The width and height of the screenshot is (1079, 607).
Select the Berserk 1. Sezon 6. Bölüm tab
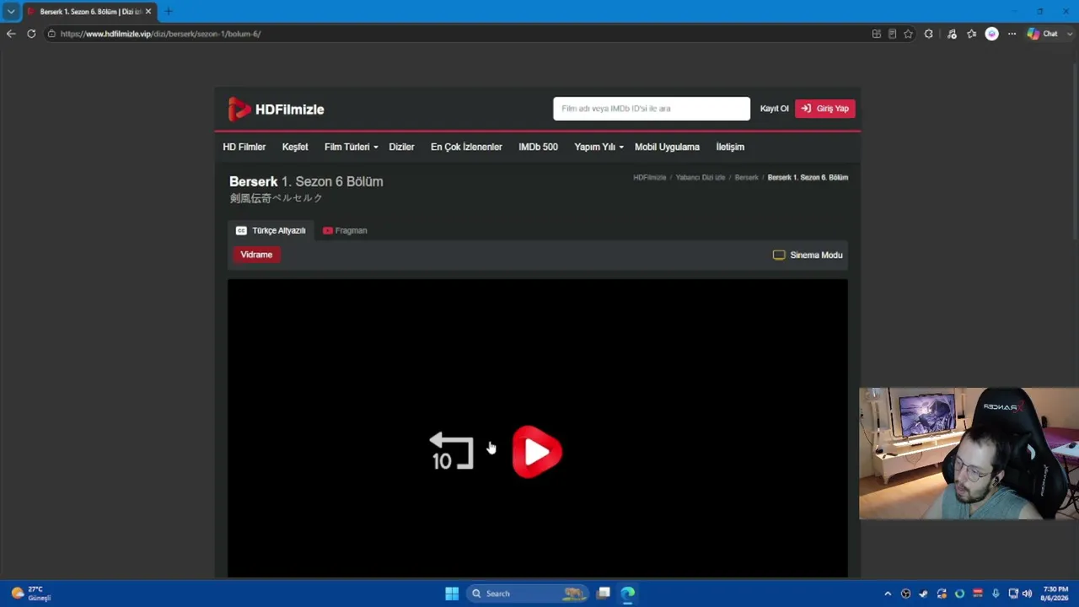(89, 12)
